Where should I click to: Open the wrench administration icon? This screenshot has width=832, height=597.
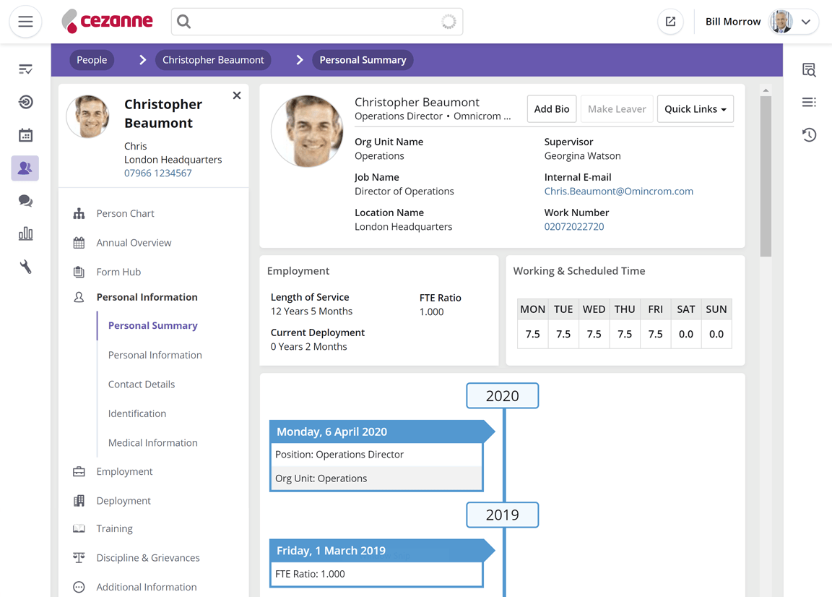pos(25,267)
